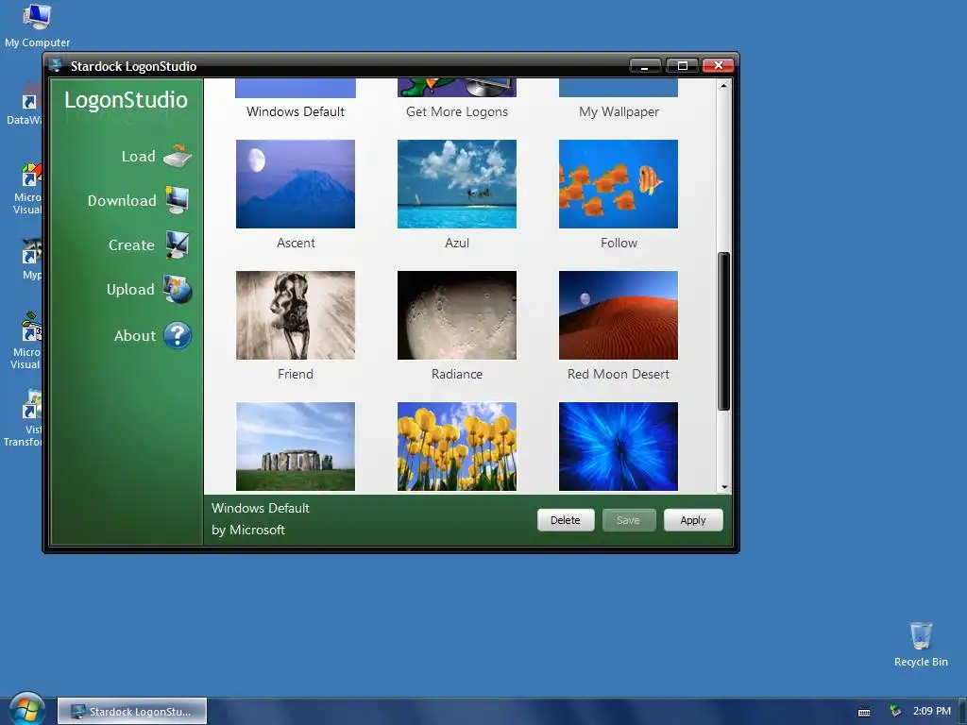Minimize the LogonStudio window
This screenshot has height=725, width=967.
pyautogui.click(x=645, y=65)
